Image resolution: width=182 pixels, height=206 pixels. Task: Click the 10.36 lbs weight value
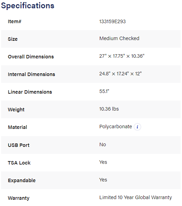pos(109,109)
